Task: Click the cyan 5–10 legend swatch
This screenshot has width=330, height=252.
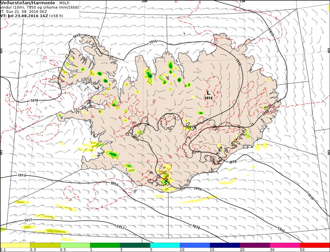Action: (165, 245)
